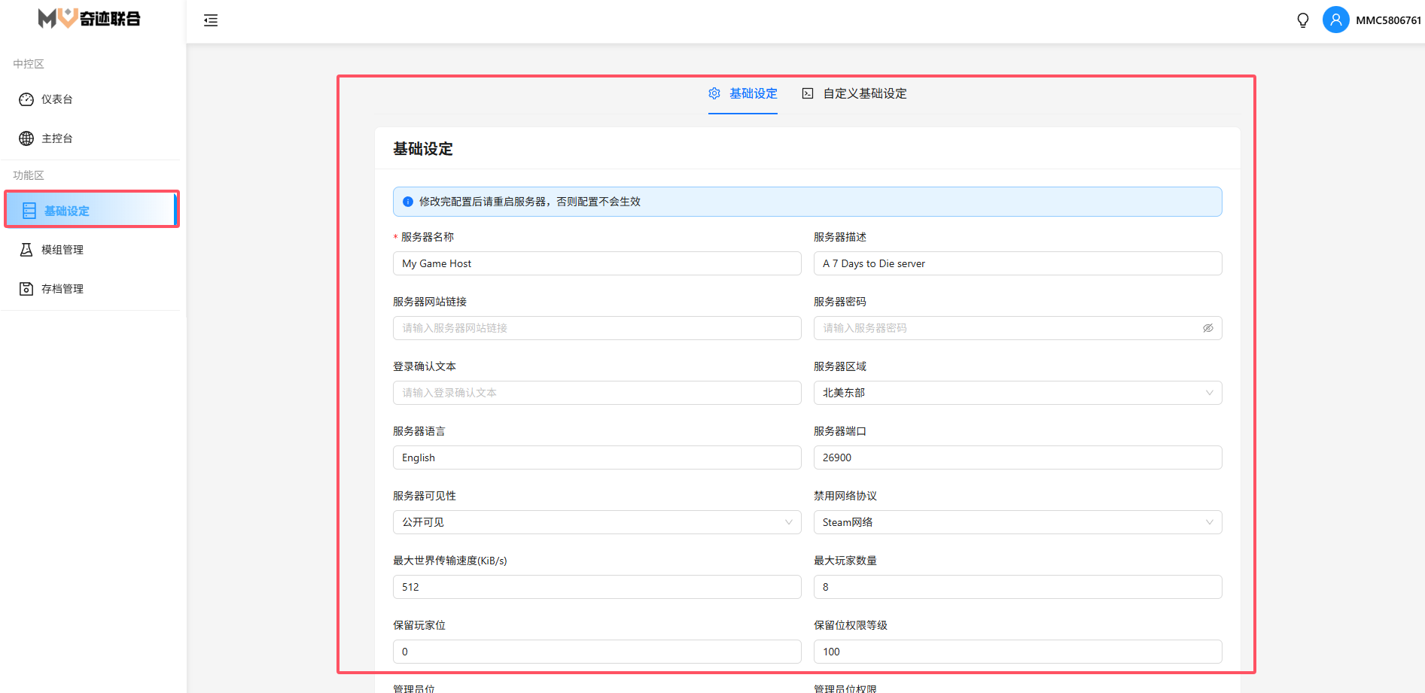The height and width of the screenshot is (693, 1425).
Task: Click the 服务器名称 input field
Action: (x=596, y=263)
